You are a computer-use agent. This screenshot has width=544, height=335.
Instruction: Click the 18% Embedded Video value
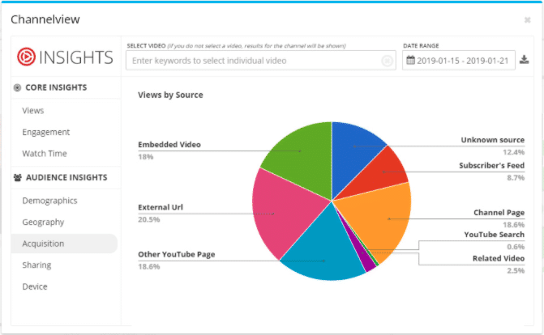click(x=145, y=157)
